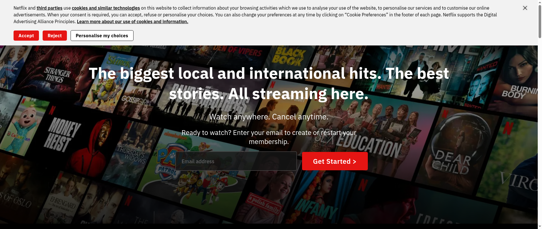Close the cookie consent banner
542x229 pixels.
(525, 8)
